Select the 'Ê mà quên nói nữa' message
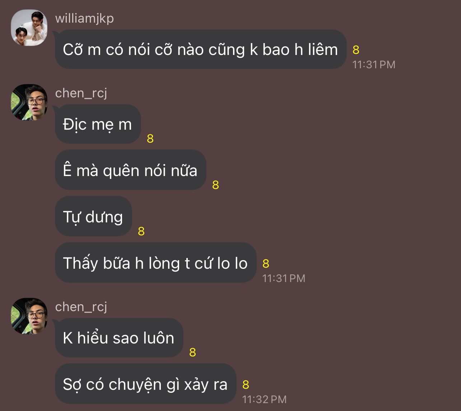 click(x=130, y=170)
